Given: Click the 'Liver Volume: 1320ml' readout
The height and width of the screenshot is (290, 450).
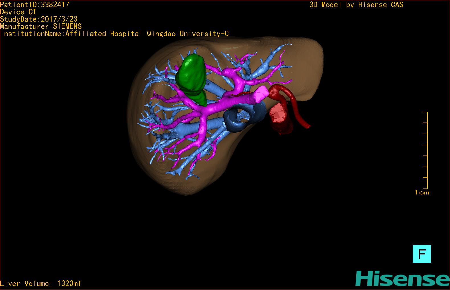Looking at the screenshot, I should coord(40,283).
